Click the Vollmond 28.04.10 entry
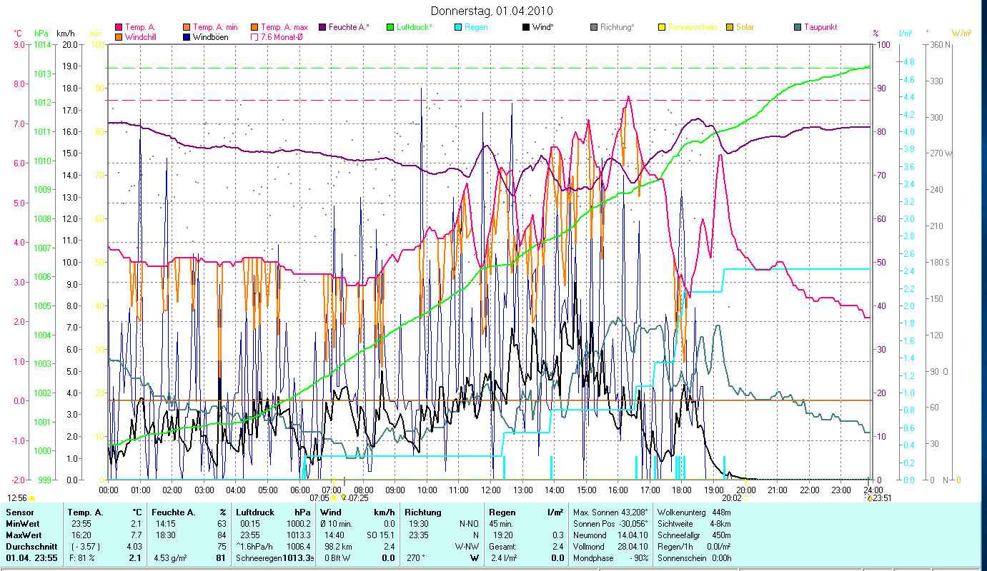The width and height of the screenshot is (987, 571). pyautogui.click(x=612, y=547)
